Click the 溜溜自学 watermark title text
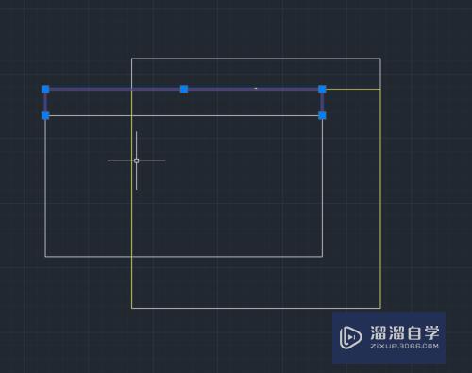 coord(404,332)
